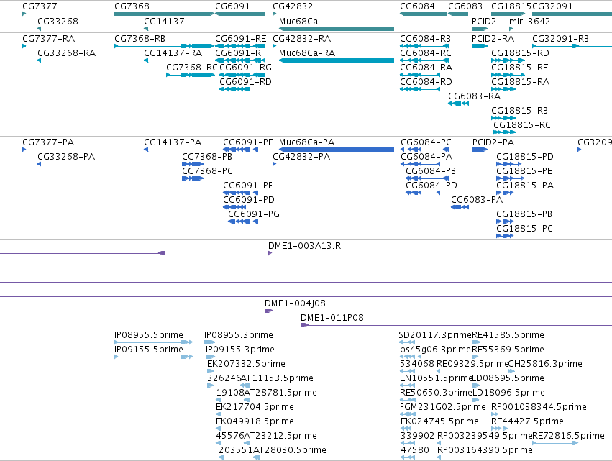Click the LD18096.5prime EST label
This screenshot has width=612, height=461.
(508, 393)
